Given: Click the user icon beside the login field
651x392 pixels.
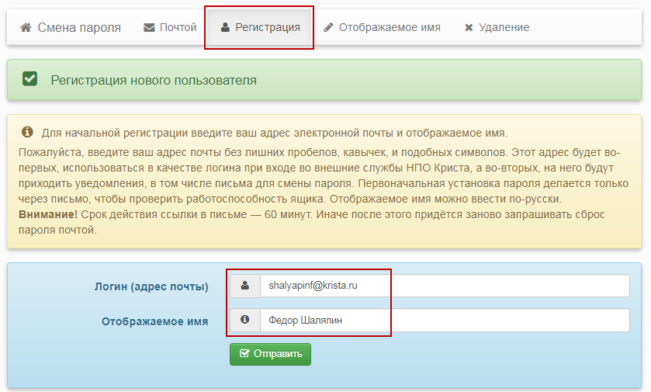Looking at the screenshot, I should point(245,286).
